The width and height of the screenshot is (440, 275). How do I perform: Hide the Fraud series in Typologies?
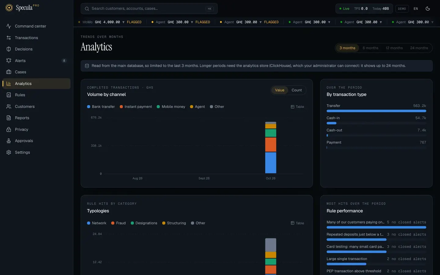[x=119, y=223]
